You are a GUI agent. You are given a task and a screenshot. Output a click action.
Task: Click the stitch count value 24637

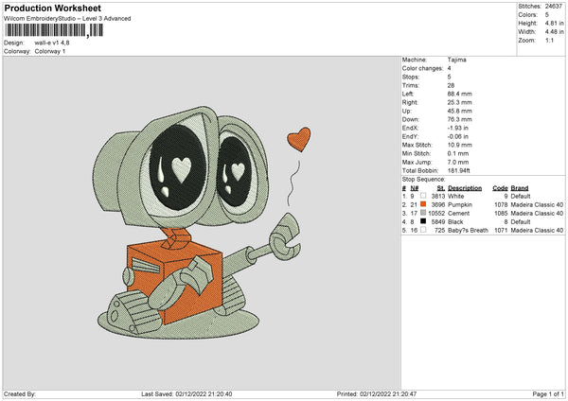554,7
